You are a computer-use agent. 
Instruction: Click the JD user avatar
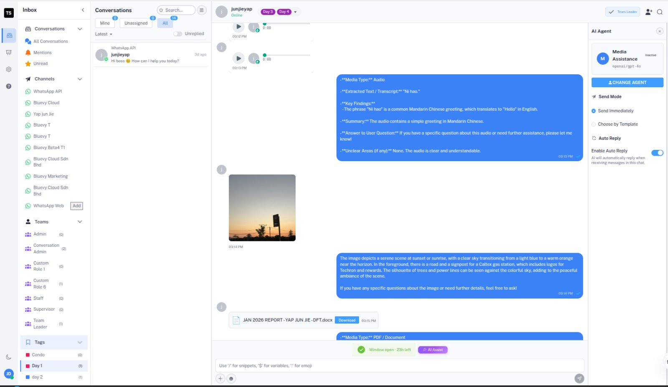(x=9, y=374)
